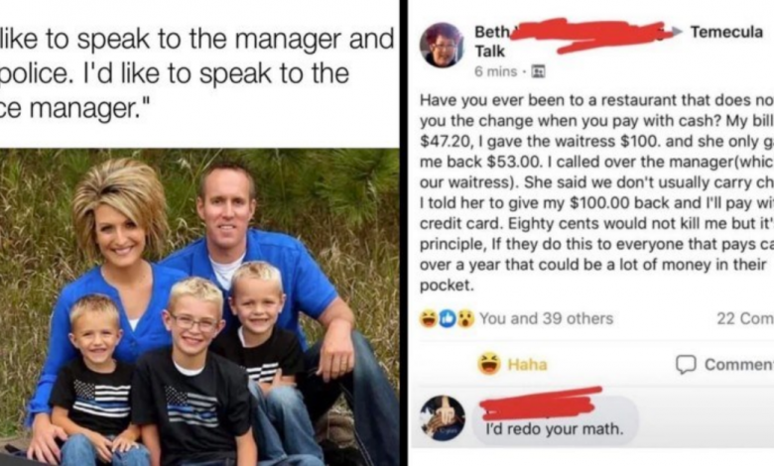Open the 'You and 39 others' reactions list
774x466 pixels.
pos(546,318)
